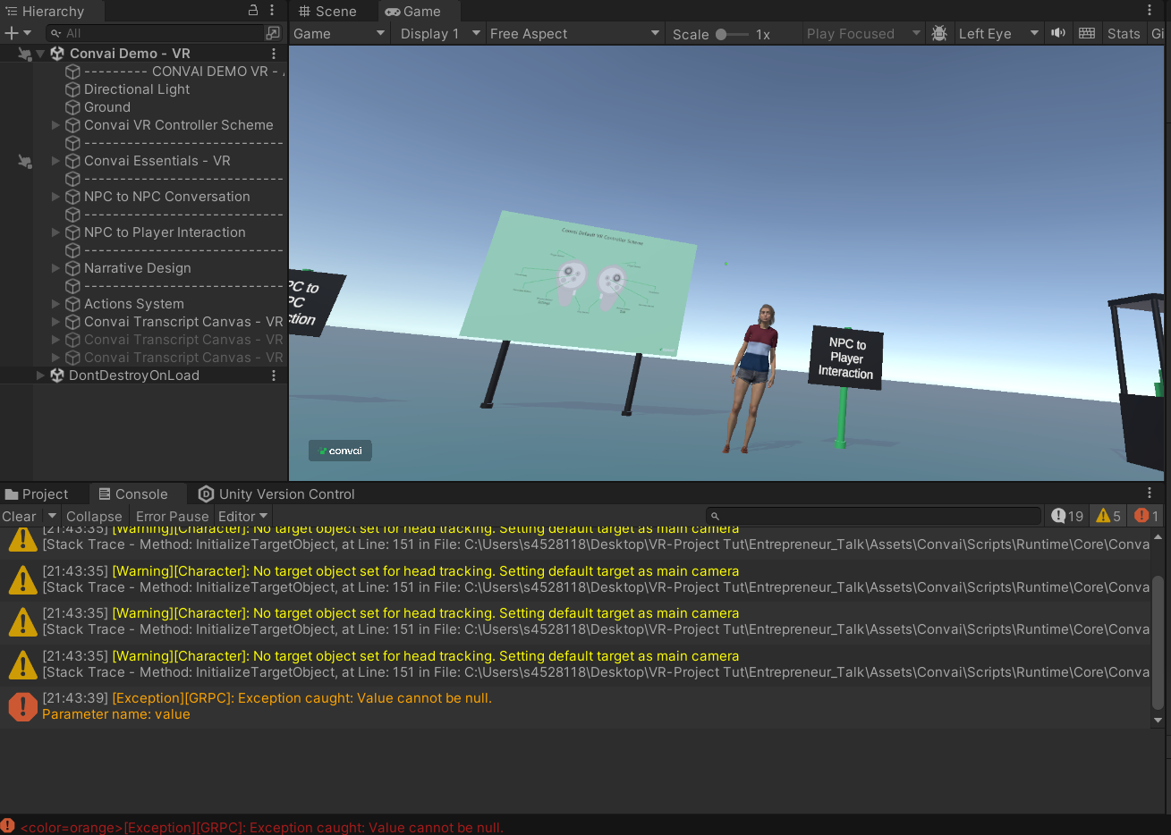The width and height of the screenshot is (1171, 835).
Task: Expand the Narrative Design object
Action: [x=55, y=268]
